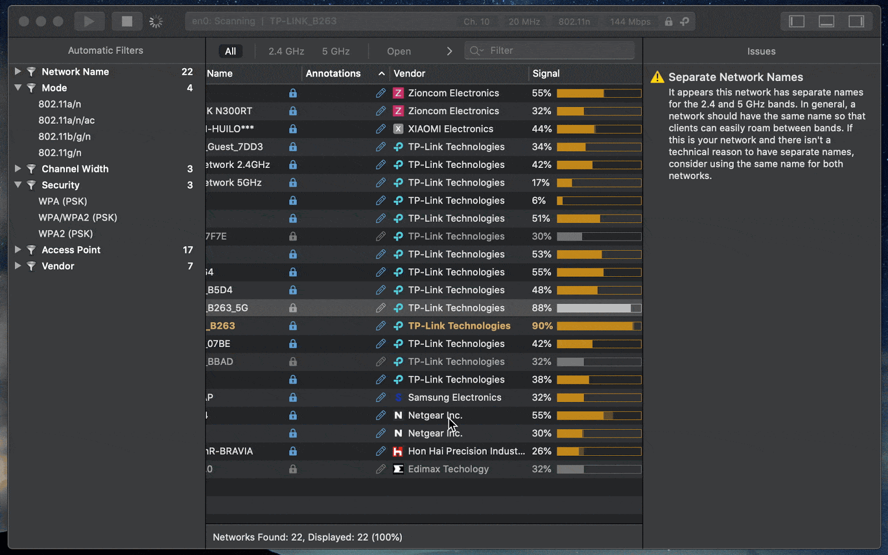Click Netgear icon in 55% signal row

coord(398,415)
